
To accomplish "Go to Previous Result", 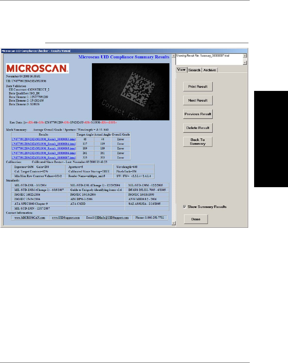I will [x=198, y=114].
